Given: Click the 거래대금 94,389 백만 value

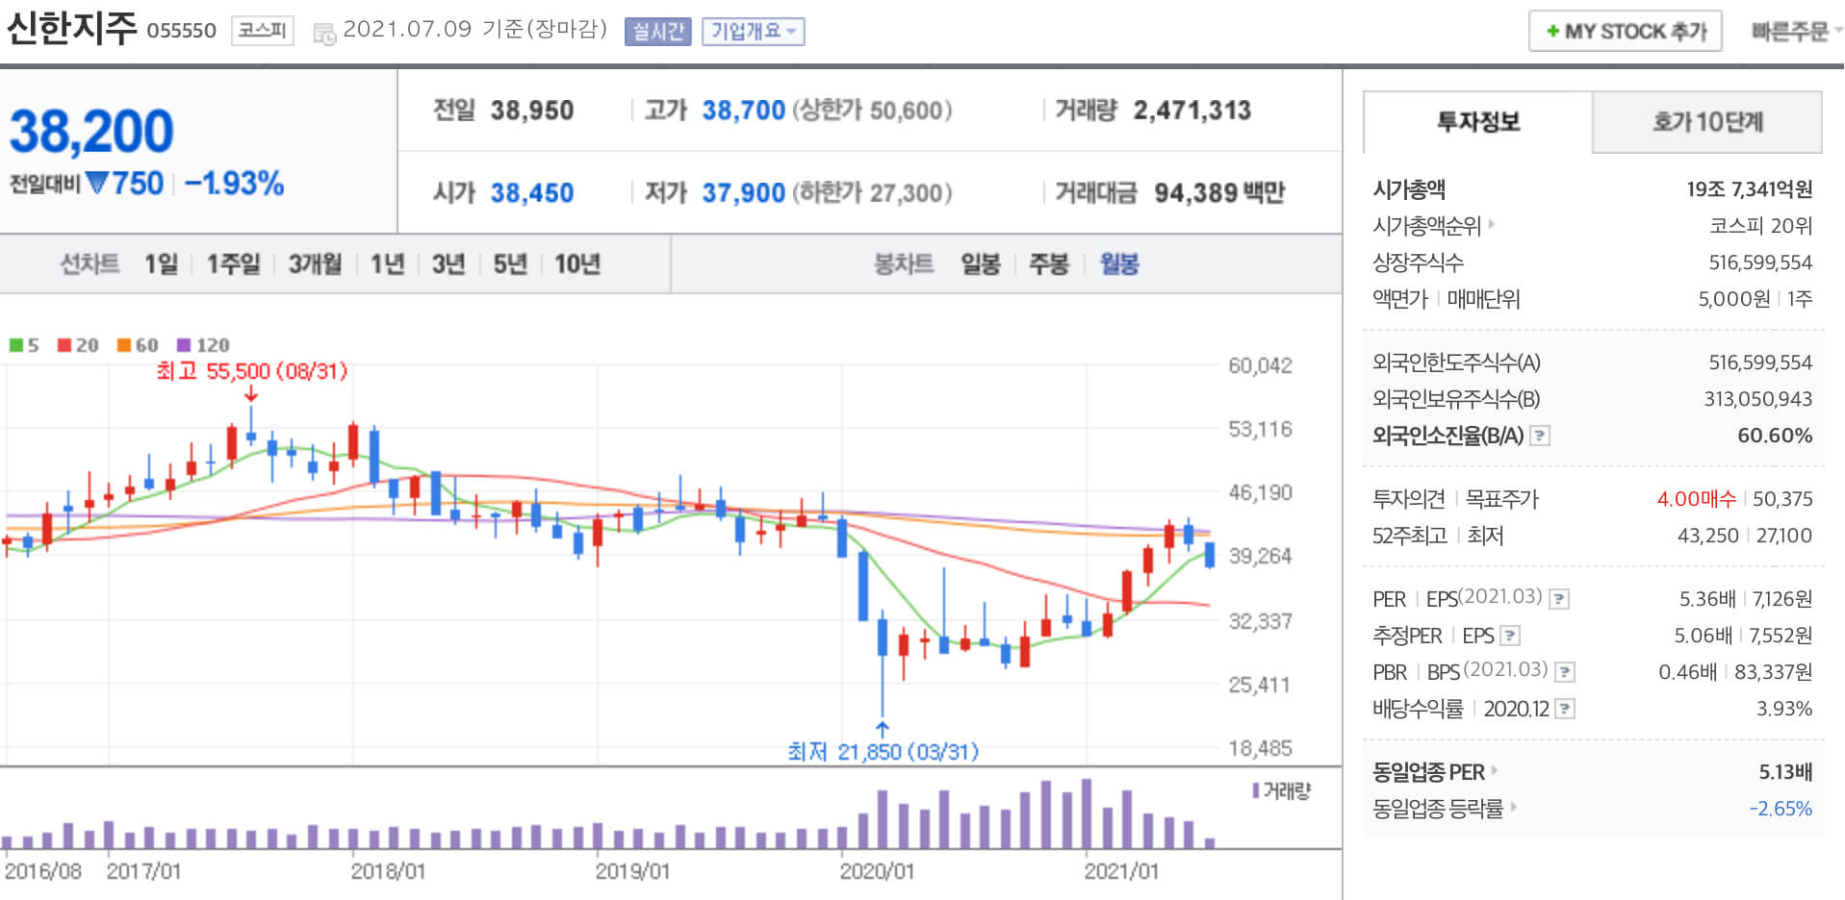Looking at the screenshot, I should coord(1219,193).
